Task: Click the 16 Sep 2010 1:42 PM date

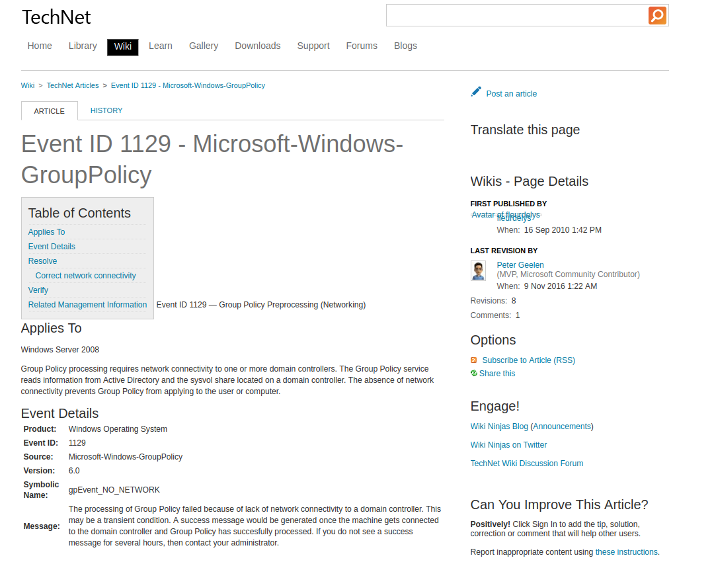Action: point(563,230)
